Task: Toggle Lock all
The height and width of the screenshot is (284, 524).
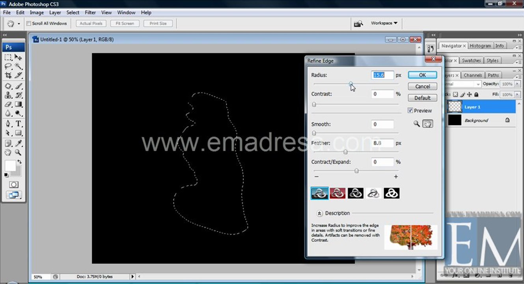Action: [x=476, y=95]
